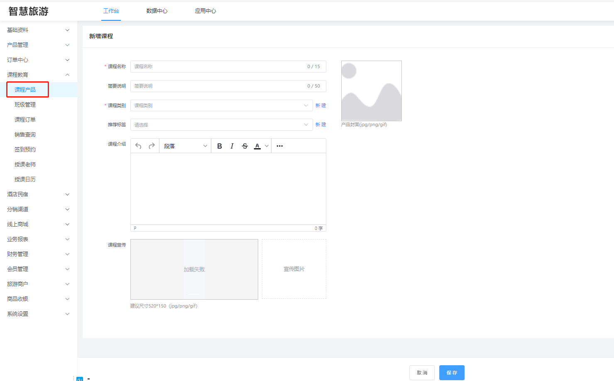Screen dimensions: 614x381
Task: Click the undo icon in editor toolbar
Action: [138, 146]
